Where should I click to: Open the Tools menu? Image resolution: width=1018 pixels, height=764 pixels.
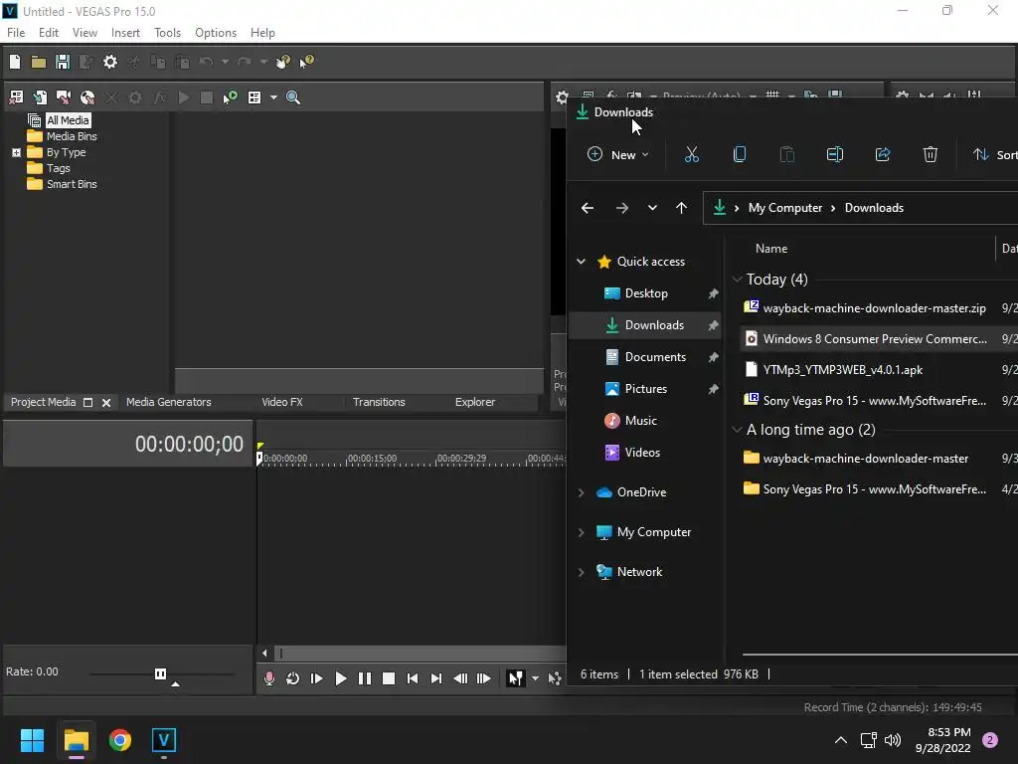(167, 33)
